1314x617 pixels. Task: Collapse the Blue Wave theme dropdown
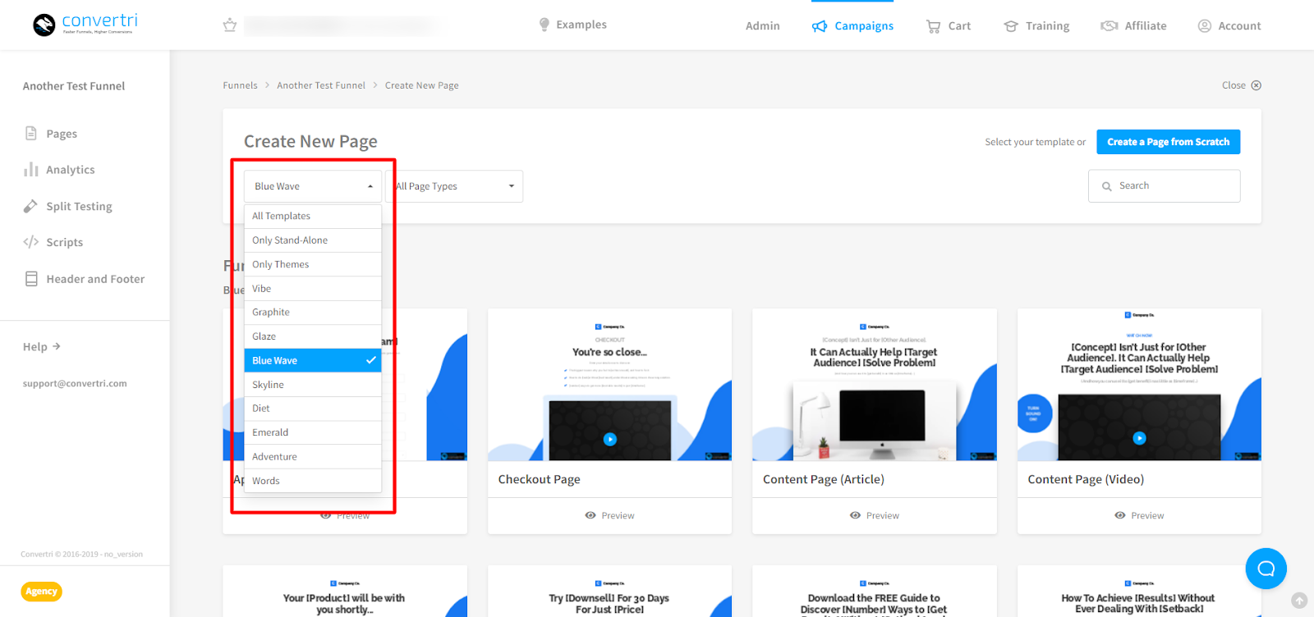click(312, 186)
